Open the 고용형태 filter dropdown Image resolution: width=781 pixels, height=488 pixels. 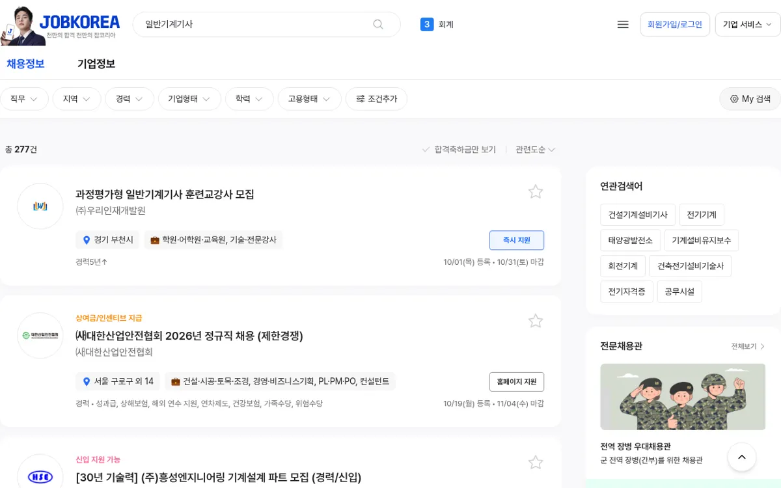310,99
